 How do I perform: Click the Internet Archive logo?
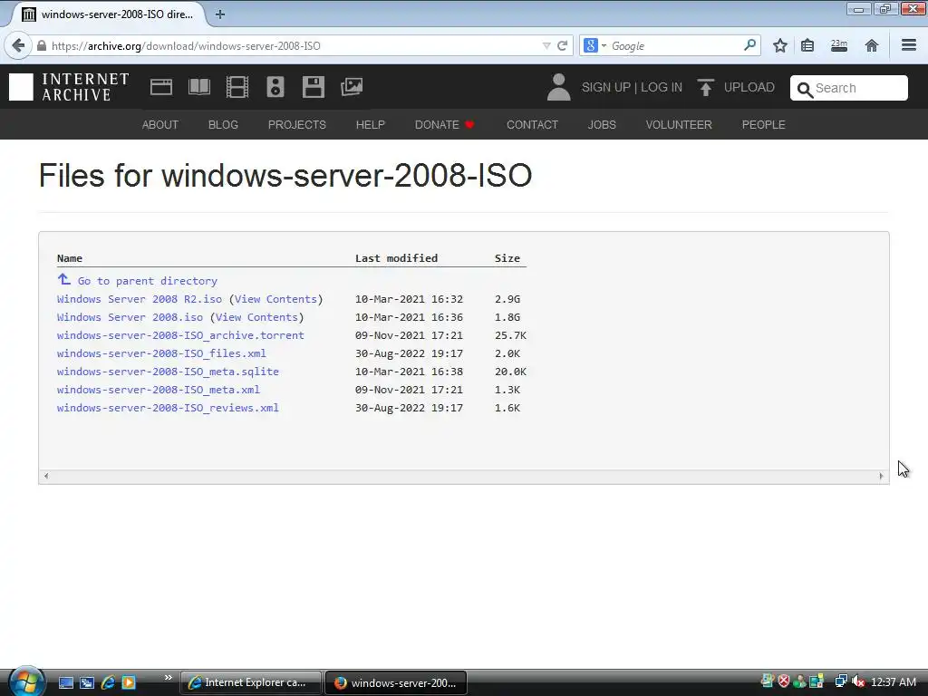point(69,87)
